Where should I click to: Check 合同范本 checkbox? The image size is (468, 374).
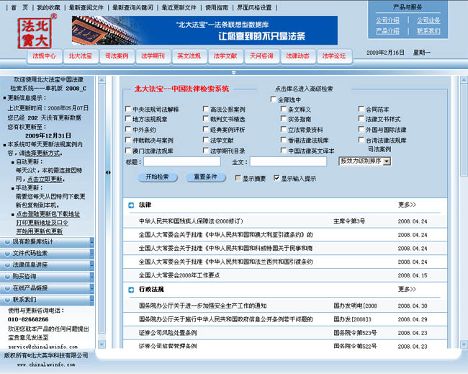click(x=361, y=109)
